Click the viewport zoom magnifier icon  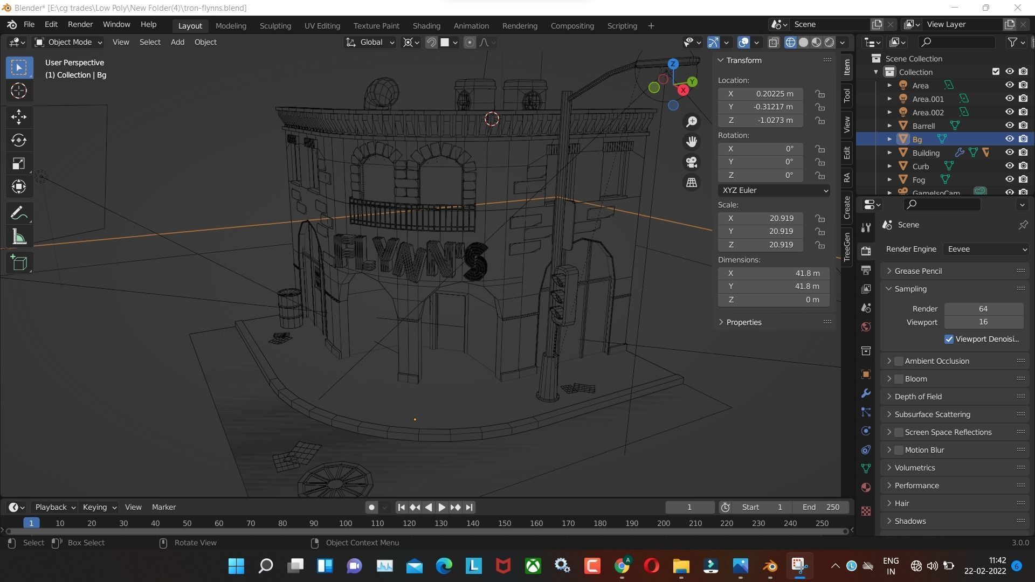tap(692, 122)
